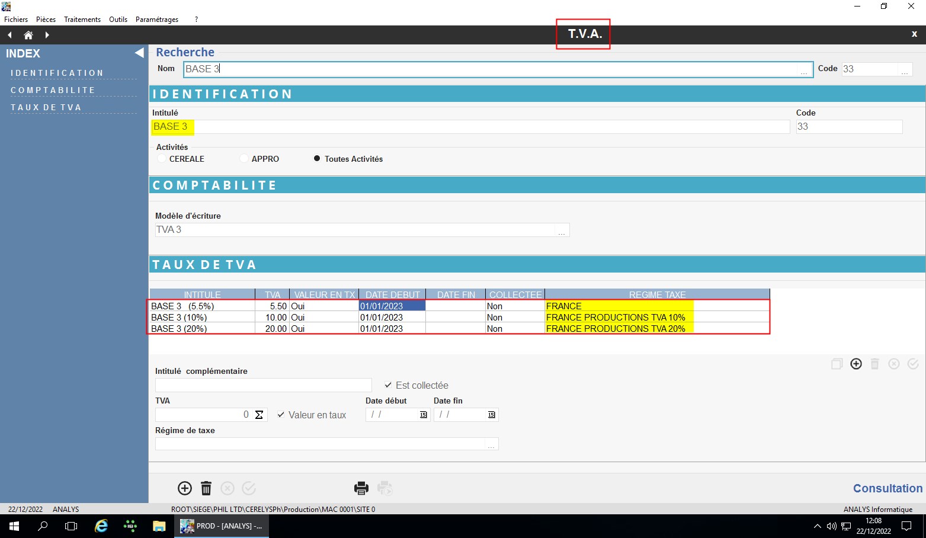The height and width of the screenshot is (538, 926).
Task: Select the BASE 3 (10%) table row
Action: click(459, 318)
